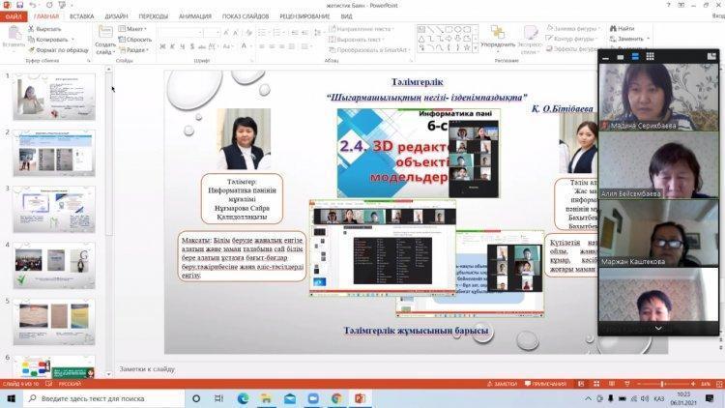Select the star shape in shapes gallery
The image size is (725, 408).
467,47
